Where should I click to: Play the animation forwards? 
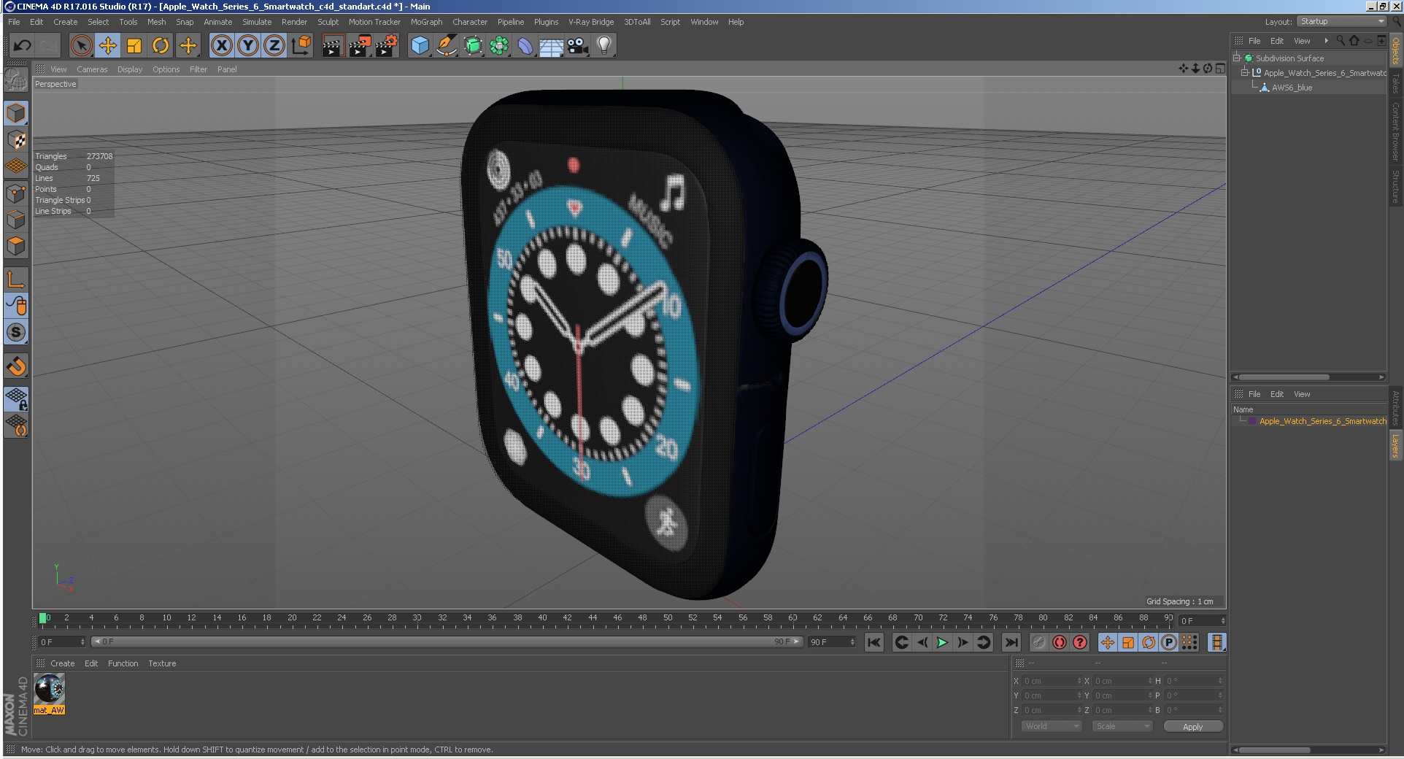click(942, 642)
